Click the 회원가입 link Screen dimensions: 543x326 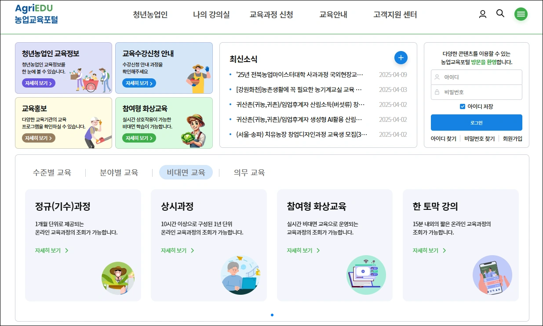click(512, 138)
